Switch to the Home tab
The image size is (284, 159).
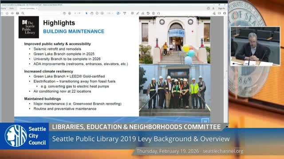pyautogui.click(x=3, y=8)
